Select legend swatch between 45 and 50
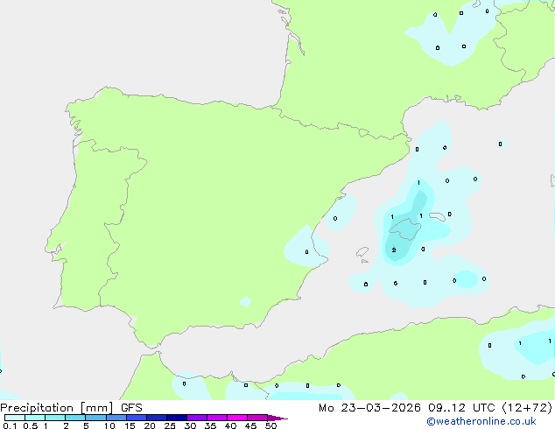Screen dimensions: 555x429 [257, 418]
